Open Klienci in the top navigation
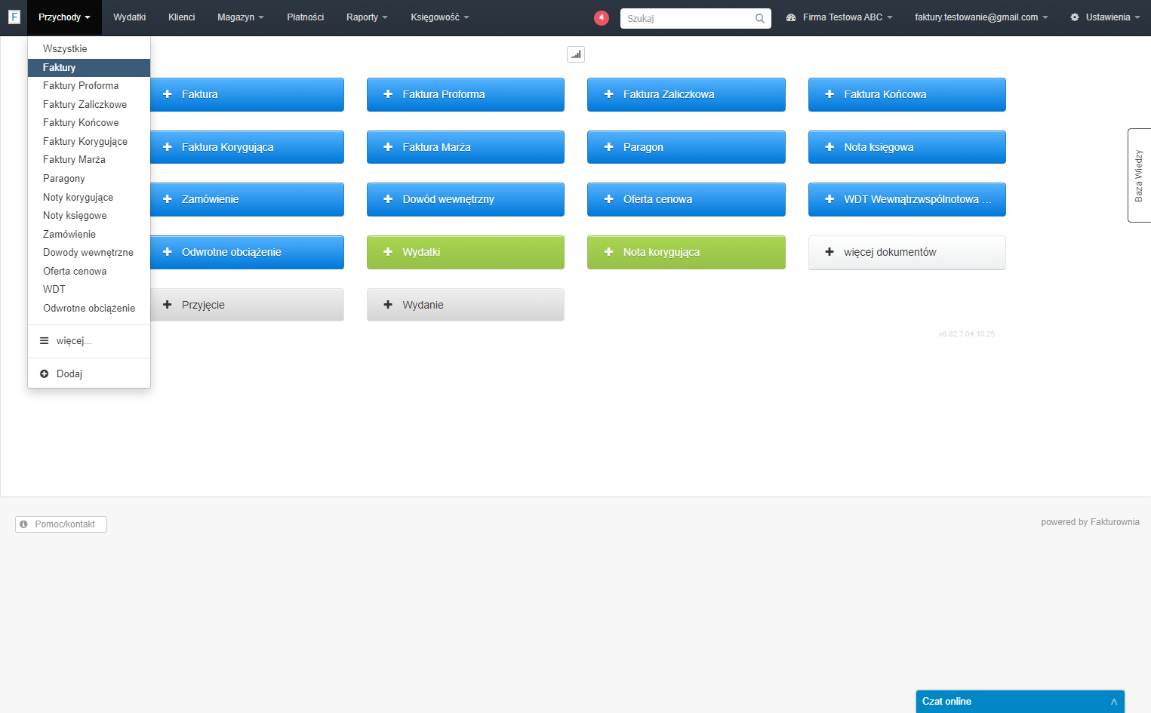 coord(182,17)
